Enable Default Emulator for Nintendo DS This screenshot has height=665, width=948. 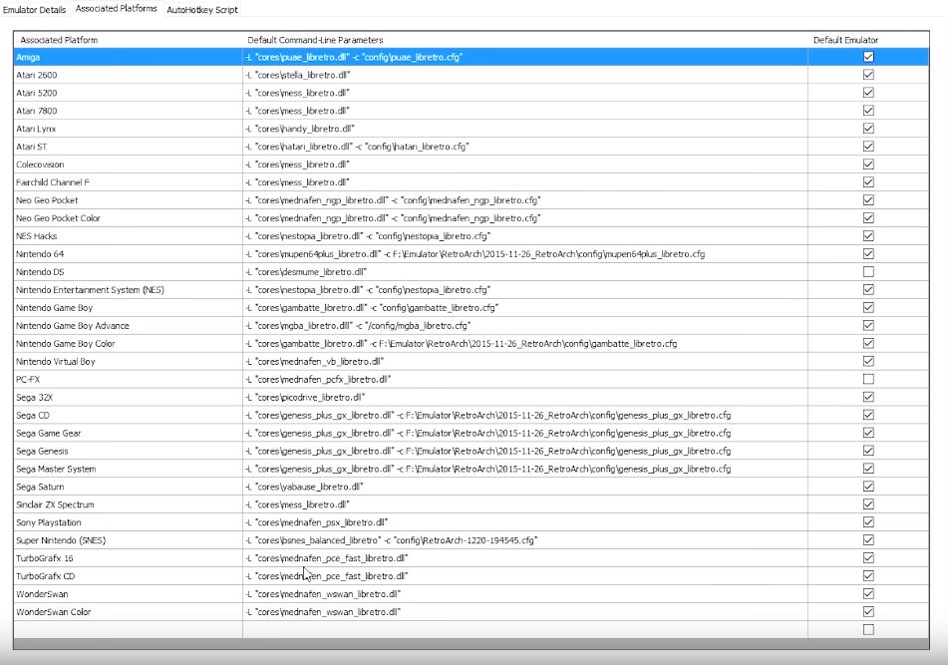pyautogui.click(x=868, y=271)
